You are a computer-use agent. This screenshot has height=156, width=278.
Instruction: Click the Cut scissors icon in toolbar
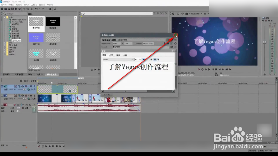click(x=24, y=9)
